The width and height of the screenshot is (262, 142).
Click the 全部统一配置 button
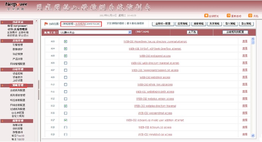coord(163,24)
